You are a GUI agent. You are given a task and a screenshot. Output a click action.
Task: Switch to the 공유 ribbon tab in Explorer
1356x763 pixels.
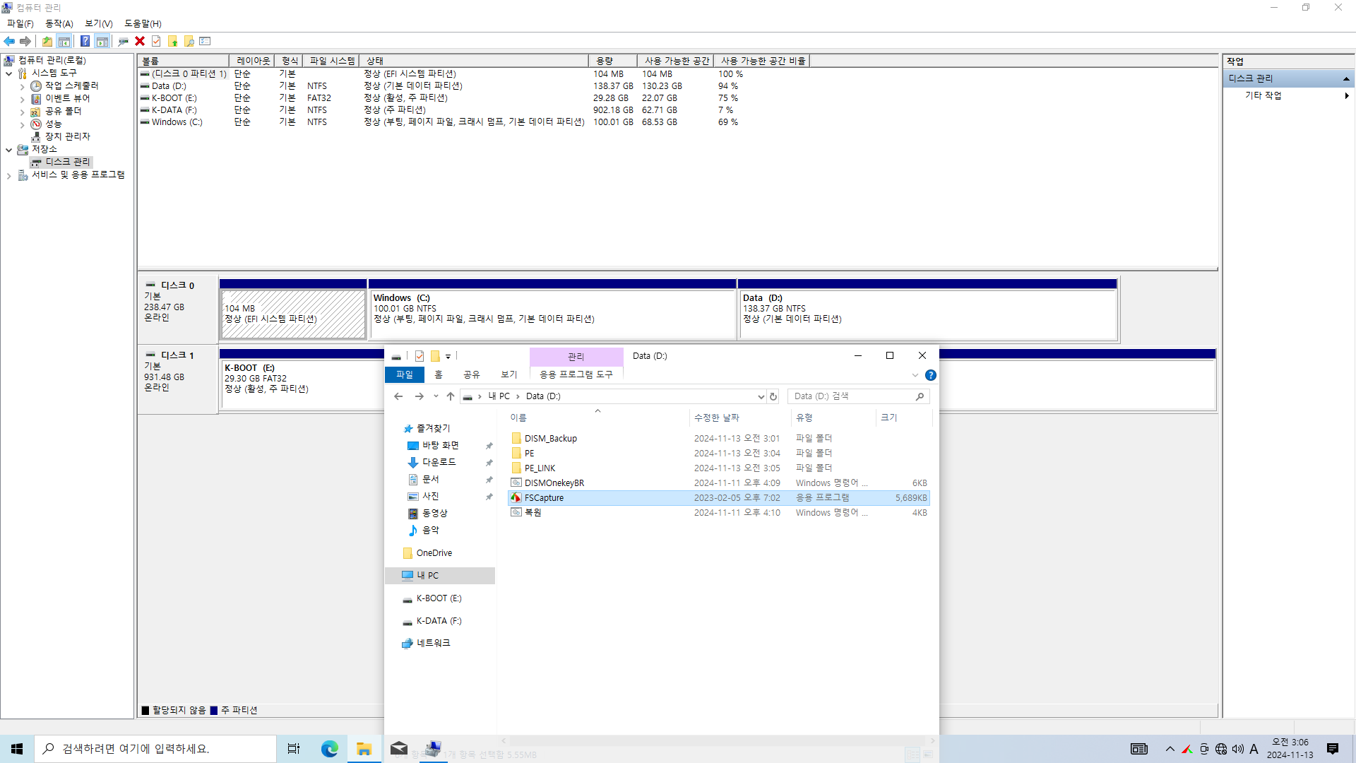[472, 374]
